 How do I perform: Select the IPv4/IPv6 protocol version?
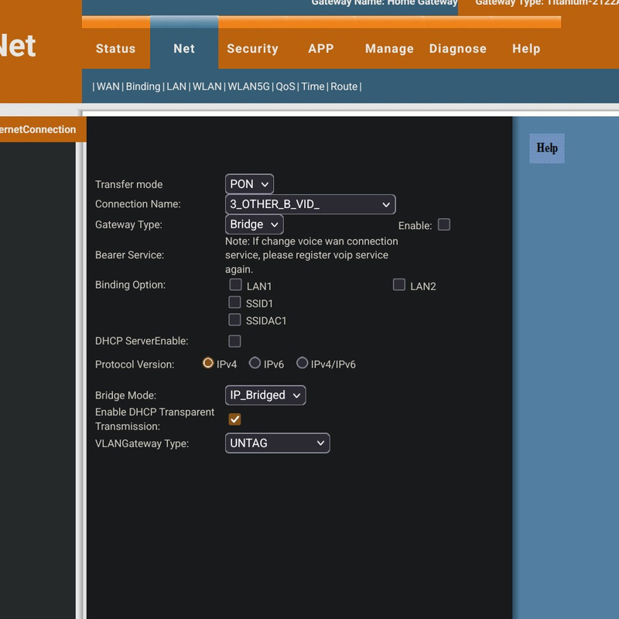click(303, 363)
